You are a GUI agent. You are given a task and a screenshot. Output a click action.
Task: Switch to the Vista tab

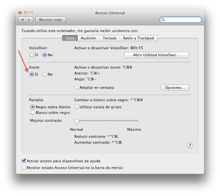[70, 38]
